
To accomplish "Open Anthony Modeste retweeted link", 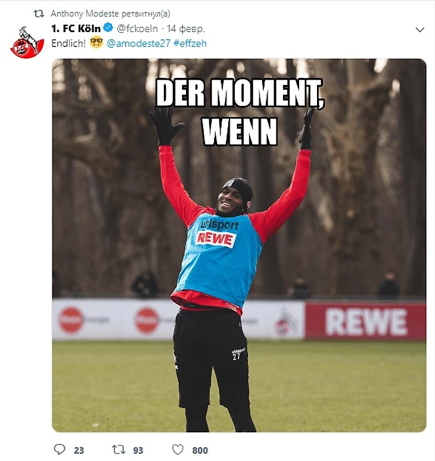I will (x=110, y=14).
